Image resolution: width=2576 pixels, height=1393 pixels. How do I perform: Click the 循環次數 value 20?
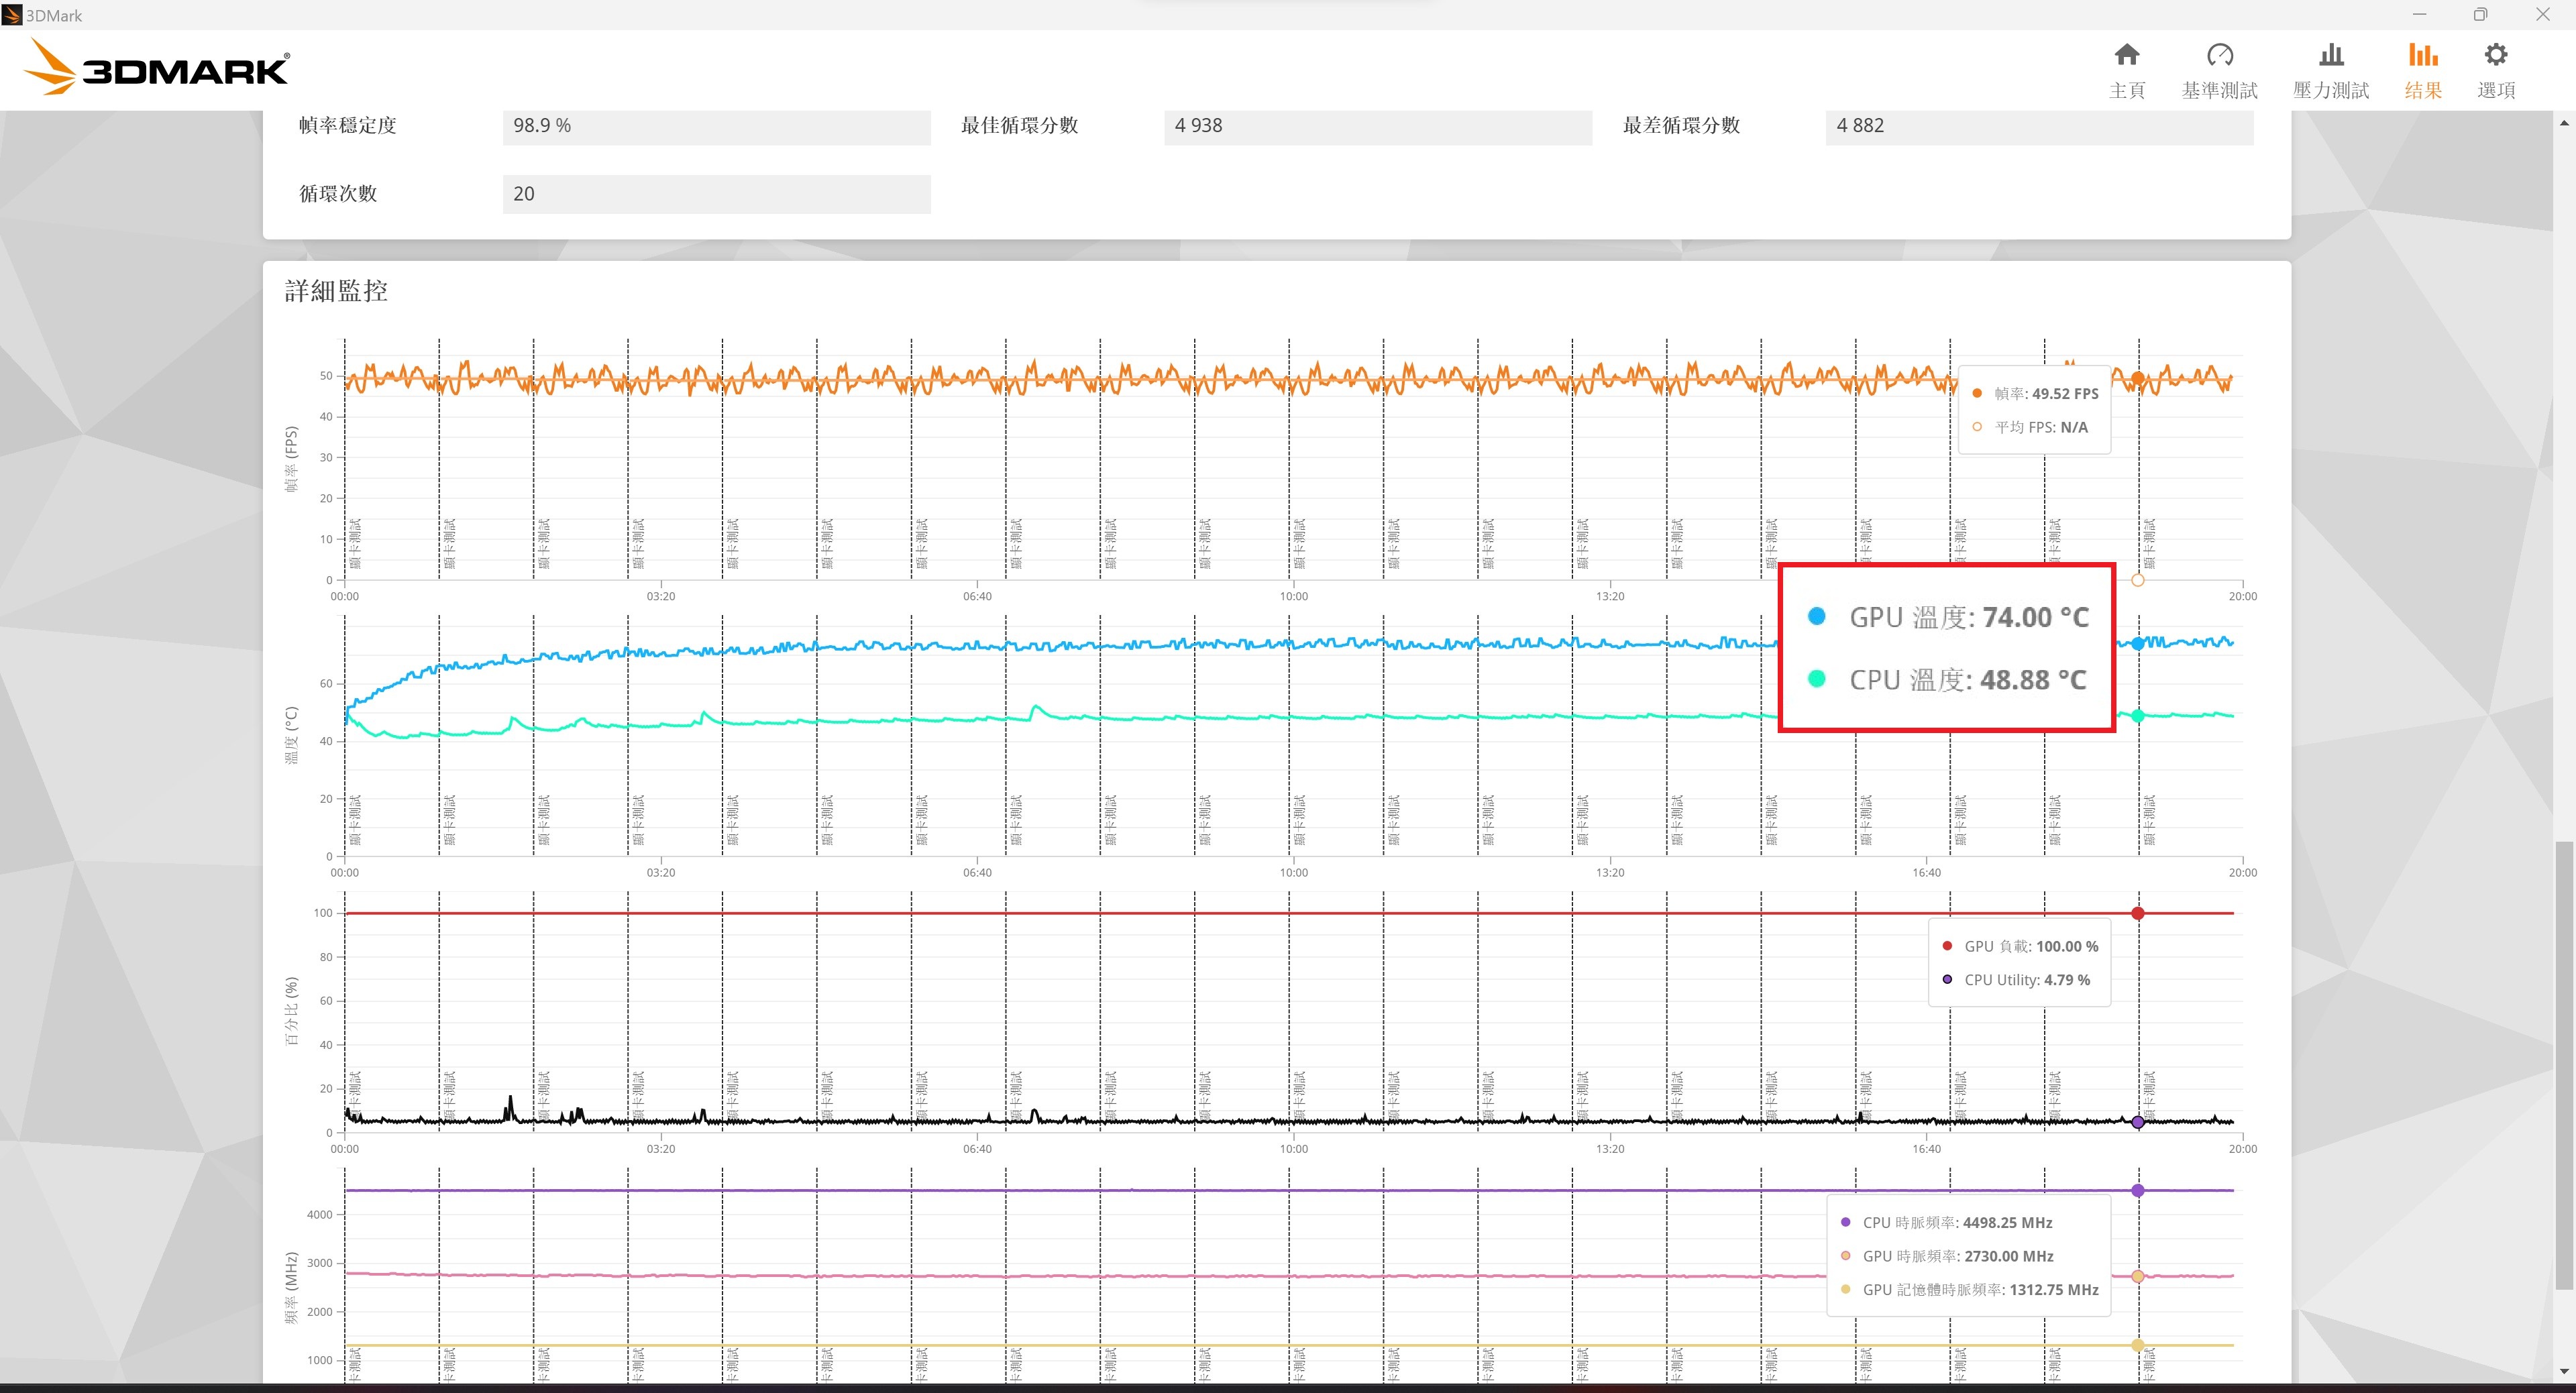click(716, 194)
